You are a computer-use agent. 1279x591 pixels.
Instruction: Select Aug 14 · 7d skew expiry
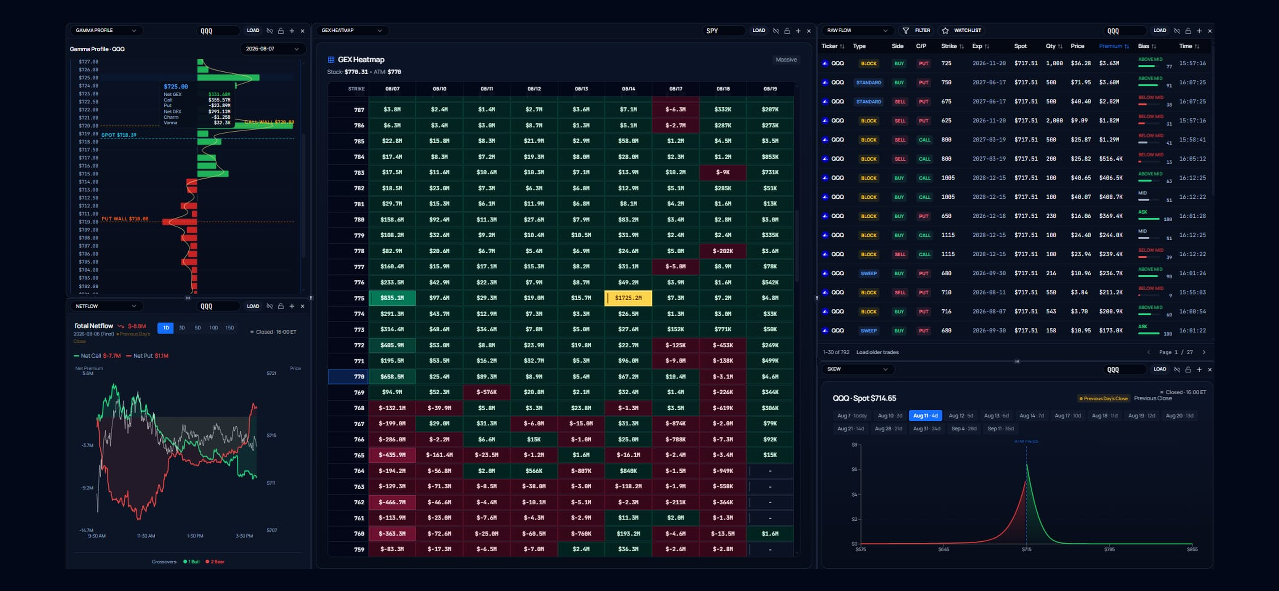pyautogui.click(x=1031, y=416)
